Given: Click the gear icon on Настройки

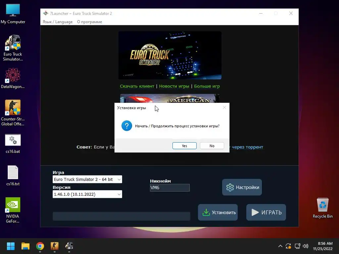Looking at the screenshot, I should 230,187.
